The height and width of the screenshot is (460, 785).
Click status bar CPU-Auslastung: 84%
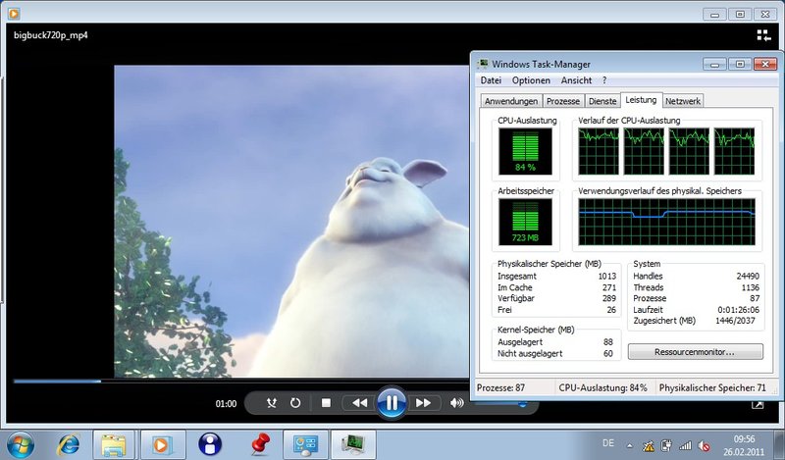coord(602,388)
